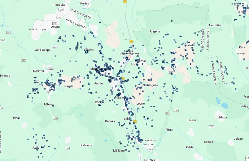Click the Salutaguse place label
This screenshot has height=161, width=249.
pyautogui.click(x=151, y=85)
